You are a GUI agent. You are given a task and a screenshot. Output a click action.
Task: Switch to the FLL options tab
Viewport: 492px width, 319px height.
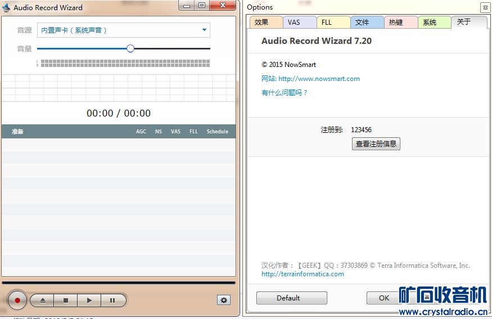coord(333,23)
